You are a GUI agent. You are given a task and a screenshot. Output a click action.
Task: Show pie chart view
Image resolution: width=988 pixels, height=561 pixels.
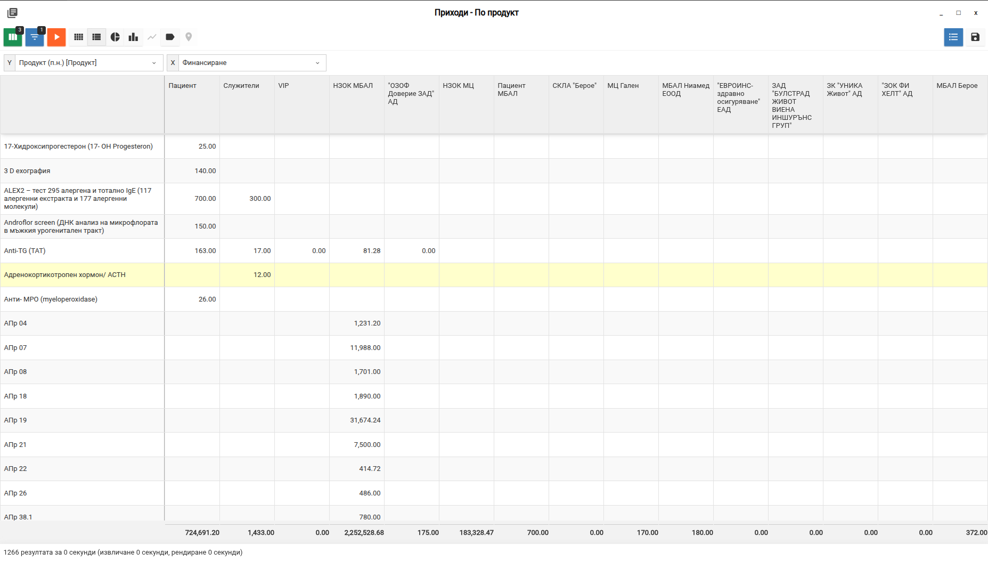115,37
